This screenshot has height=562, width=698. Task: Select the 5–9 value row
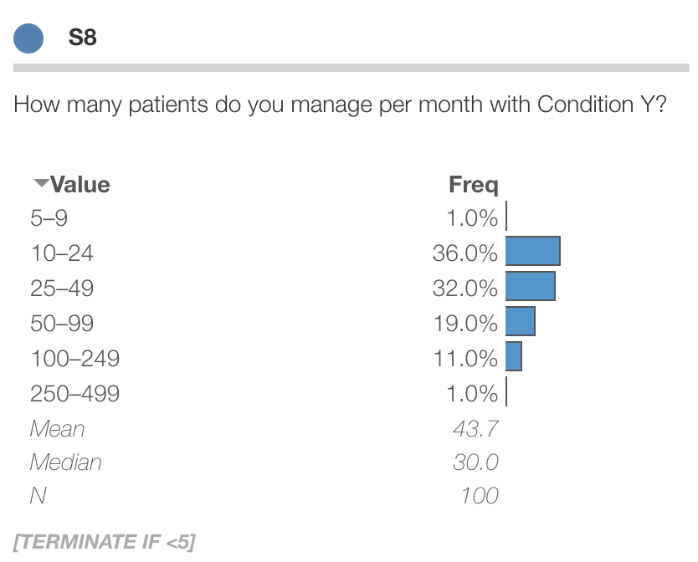49,218
